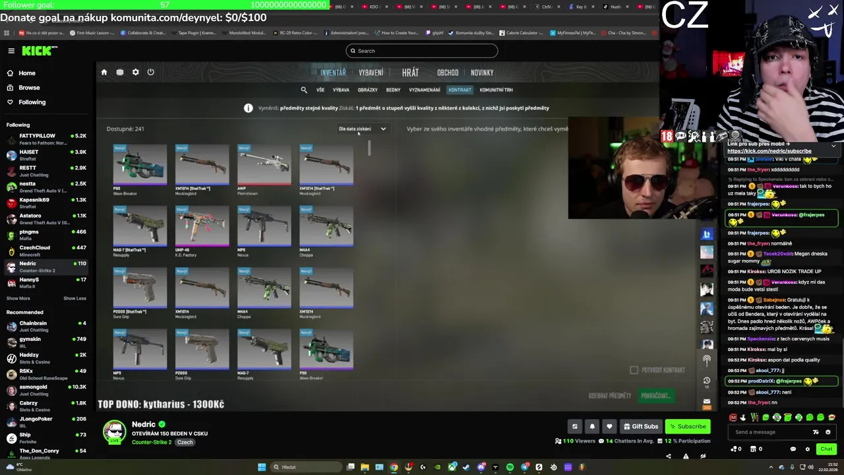Viewport: 844px width, 475px height.
Task: Open the kick.com/nedric/subscribe link in chat
Action: tap(769, 151)
